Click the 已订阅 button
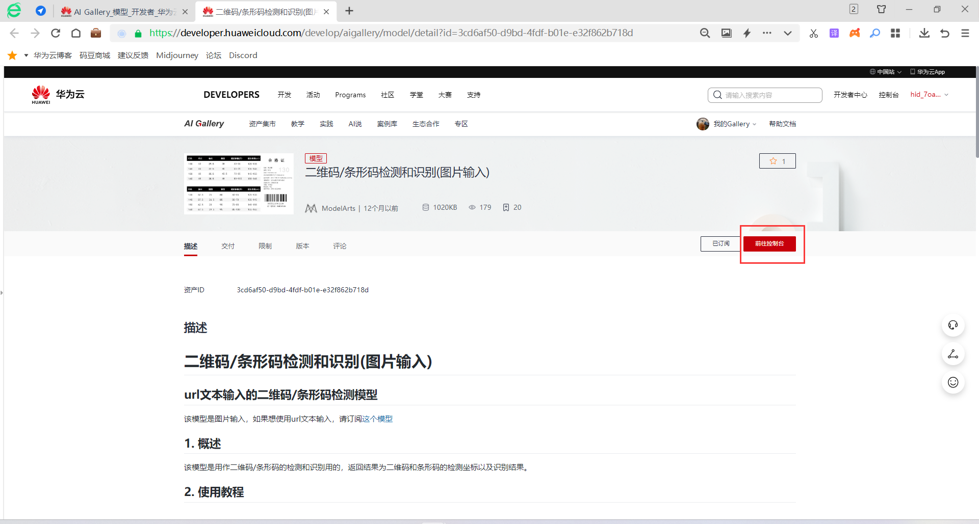 [720, 244]
